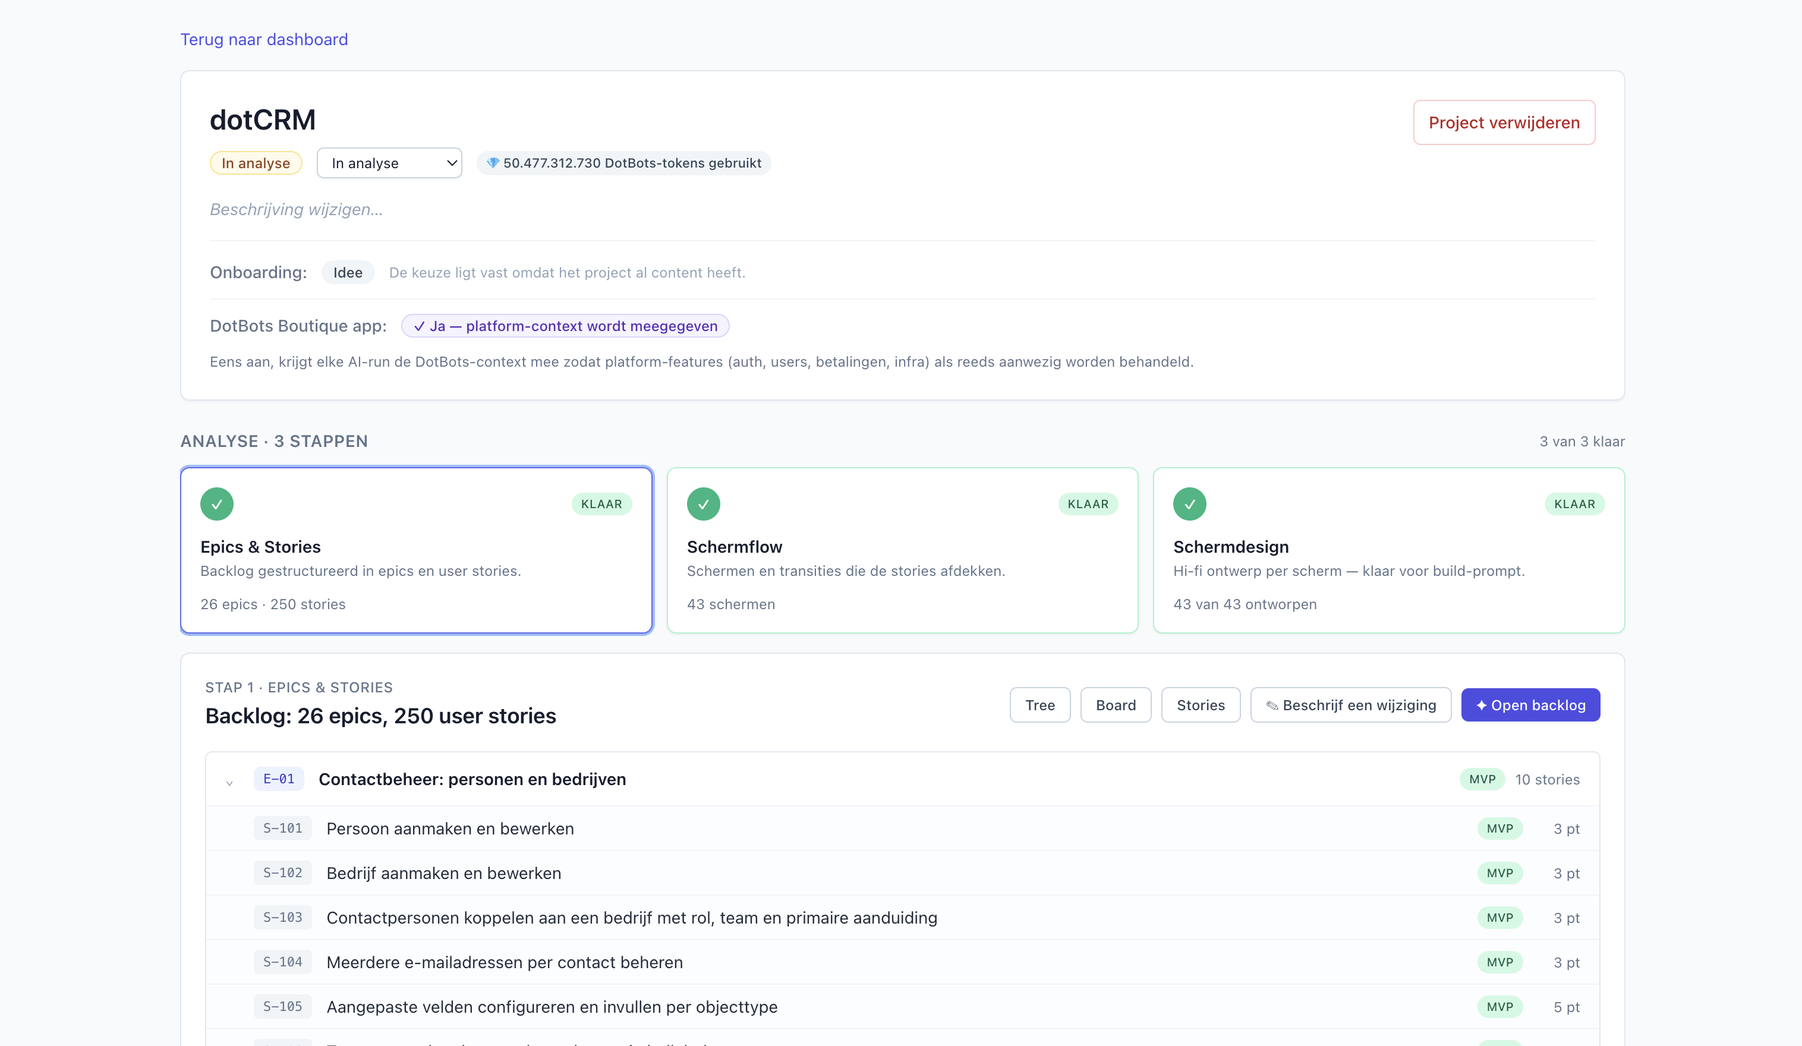The width and height of the screenshot is (1802, 1046).
Task: Click the dotCRM project title
Action: pyautogui.click(x=263, y=119)
